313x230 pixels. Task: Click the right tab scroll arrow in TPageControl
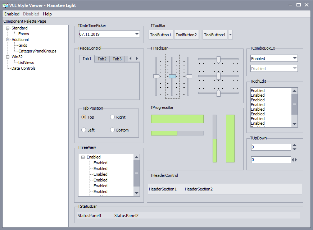[x=137, y=59]
